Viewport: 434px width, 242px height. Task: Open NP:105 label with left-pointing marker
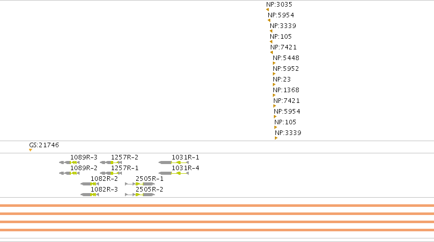coord(280,37)
